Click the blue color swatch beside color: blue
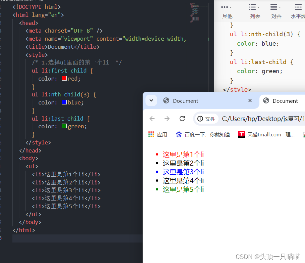305x263 pixels. pyautogui.click(x=64, y=102)
